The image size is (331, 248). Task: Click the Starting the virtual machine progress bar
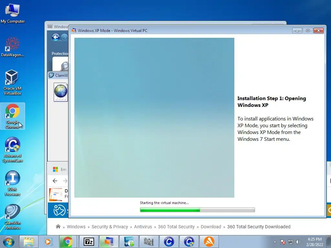click(198, 210)
